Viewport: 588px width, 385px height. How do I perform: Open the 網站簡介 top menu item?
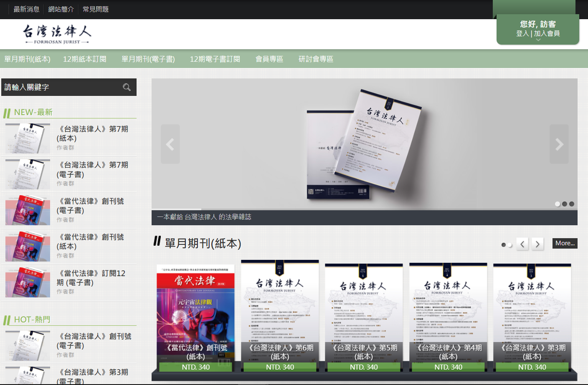[61, 9]
